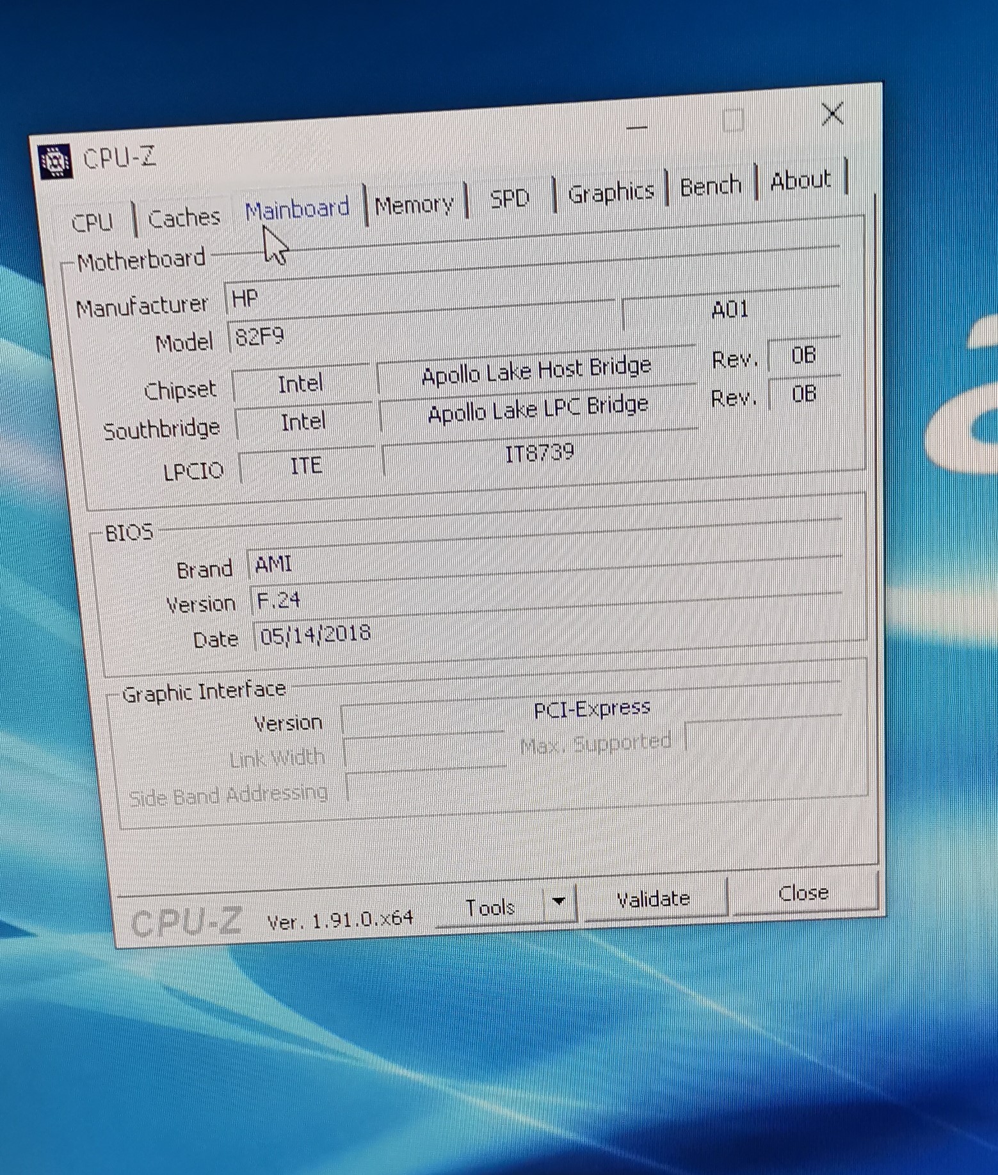Screen dimensions: 998x1175
Task: Open the Memory tab
Action: pyautogui.click(x=415, y=205)
